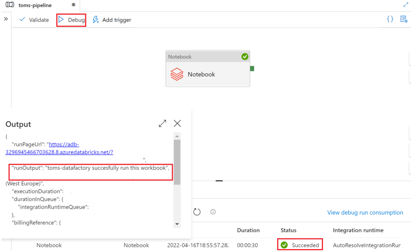
Task: Open the pipeline JSON code view
Action: click(x=390, y=19)
